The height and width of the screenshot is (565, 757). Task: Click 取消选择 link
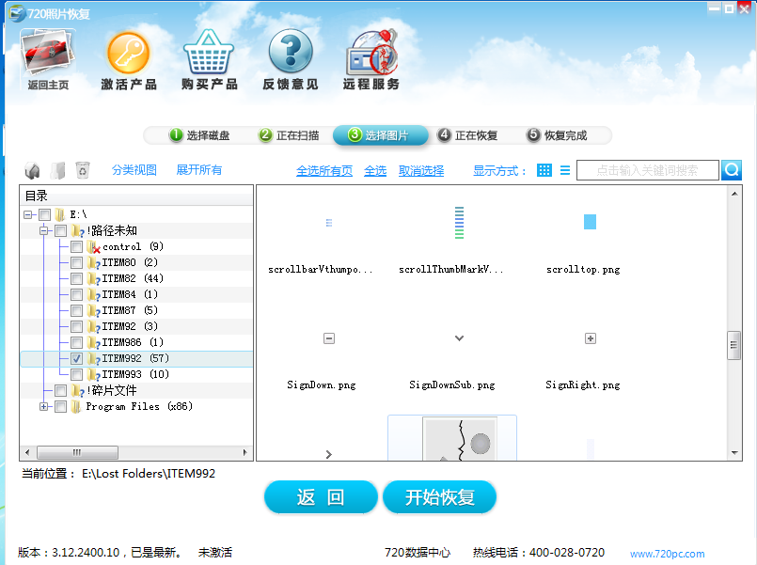point(421,171)
